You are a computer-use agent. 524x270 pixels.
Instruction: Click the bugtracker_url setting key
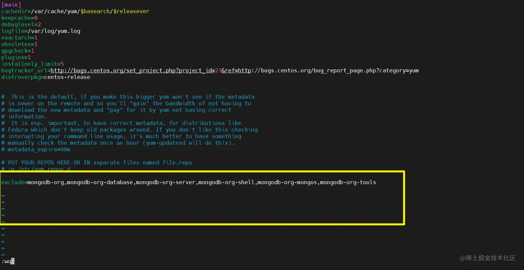click(24, 71)
